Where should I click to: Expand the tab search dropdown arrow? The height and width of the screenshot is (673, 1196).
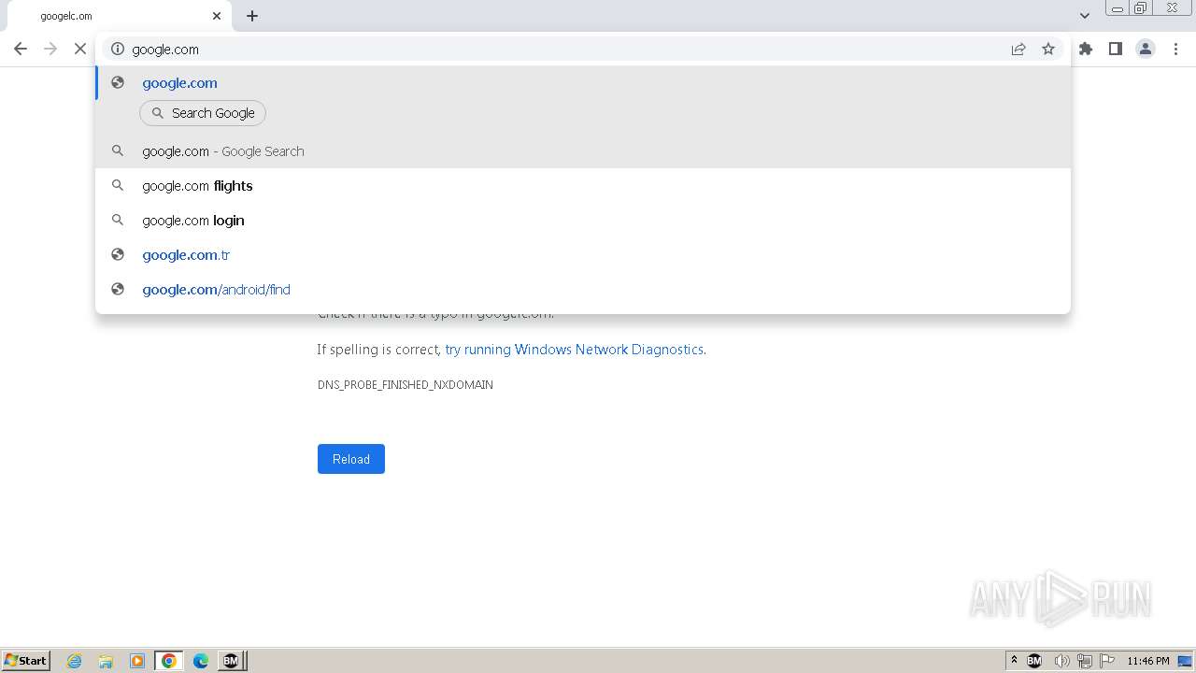click(x=1085, y=16)
